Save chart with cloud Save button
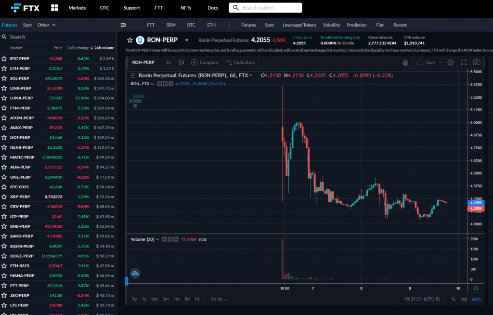The height and width of the screenshot is (315, 493). (x=426, y=62)
